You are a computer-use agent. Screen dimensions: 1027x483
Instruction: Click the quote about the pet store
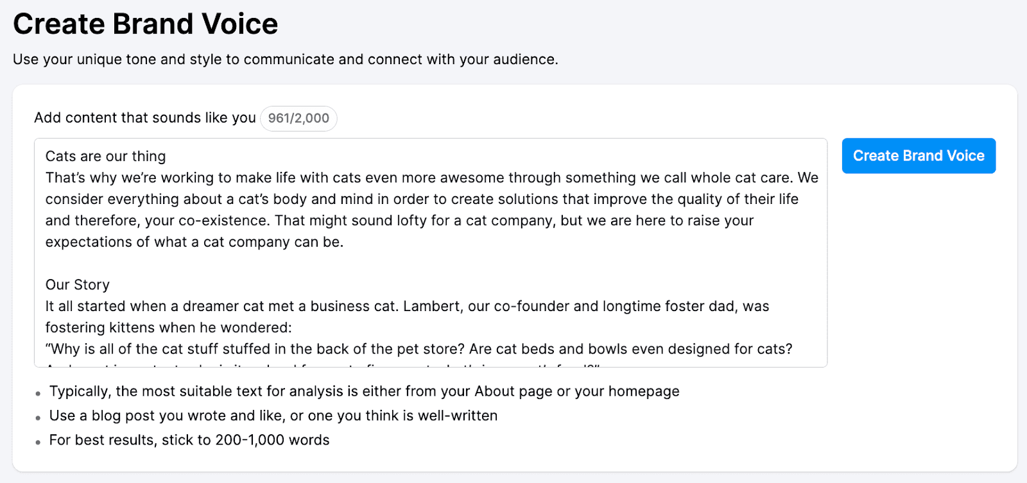click(418, 349)
